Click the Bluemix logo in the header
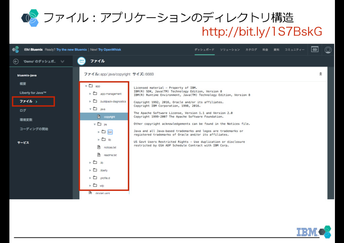Screen dimensions: 344x243 click(15, 50)
